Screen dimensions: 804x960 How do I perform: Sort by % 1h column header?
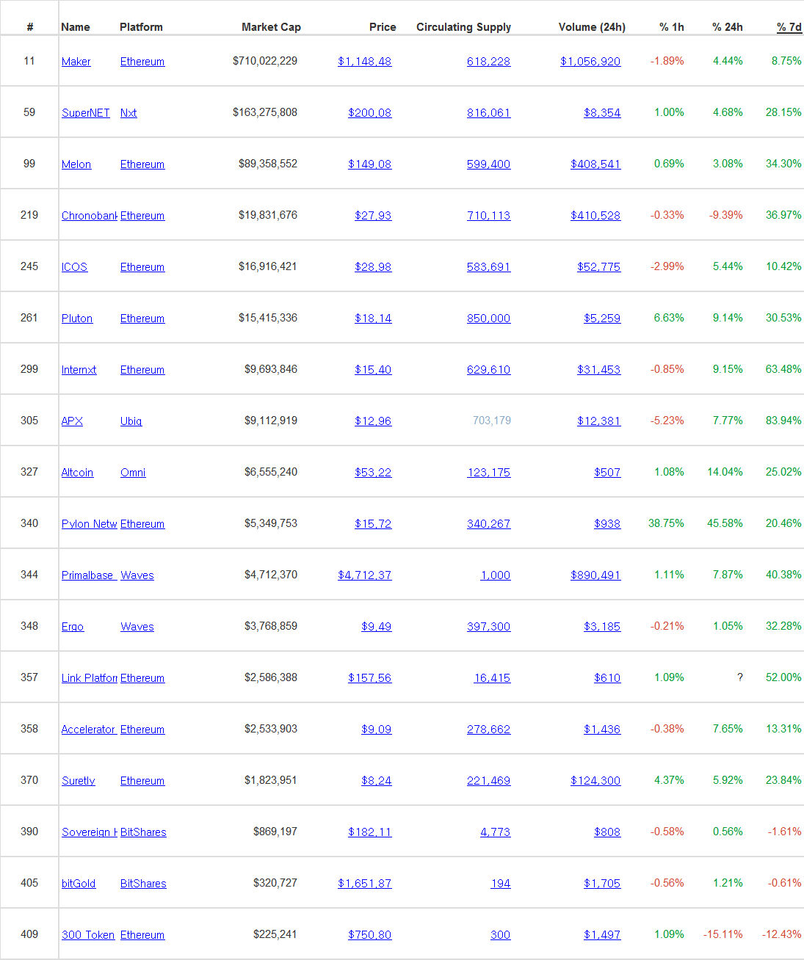[x=671, y=27]
